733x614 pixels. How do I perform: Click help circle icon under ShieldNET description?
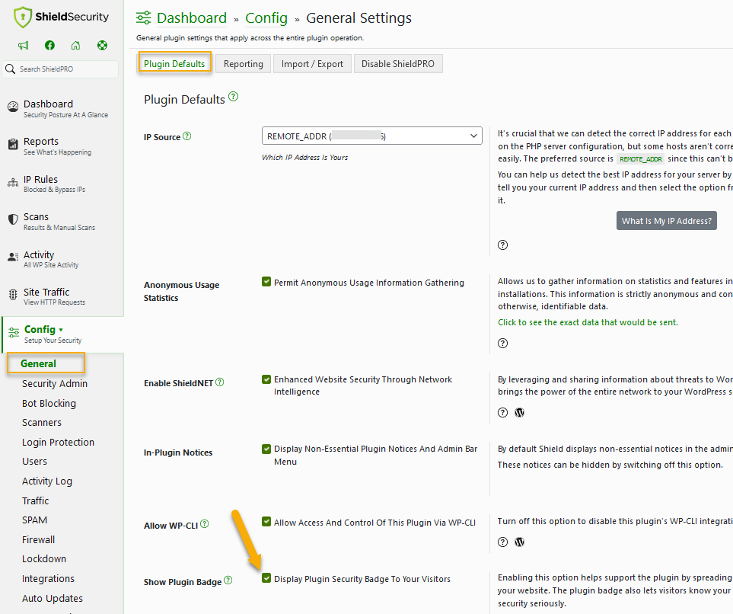tap(502, 413)
